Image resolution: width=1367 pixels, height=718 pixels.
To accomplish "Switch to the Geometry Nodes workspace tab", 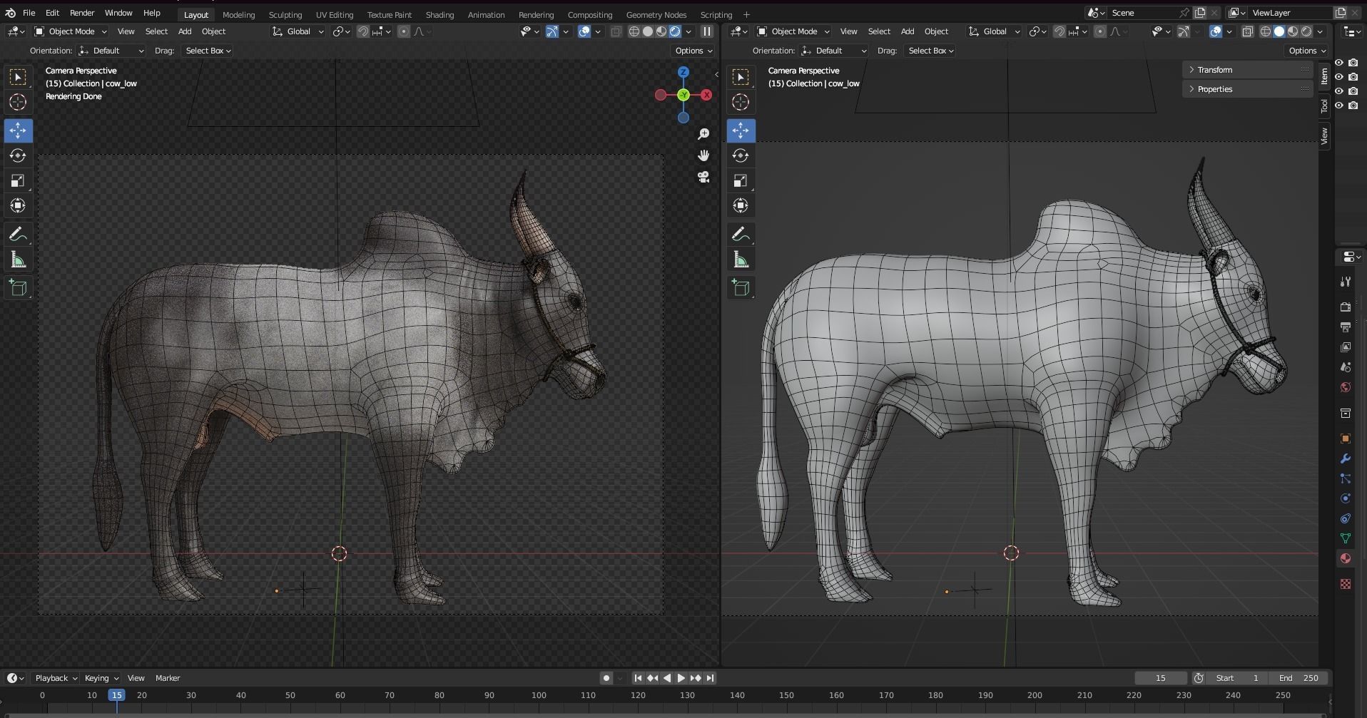I will pyautogui.click(x=656, y=14).
